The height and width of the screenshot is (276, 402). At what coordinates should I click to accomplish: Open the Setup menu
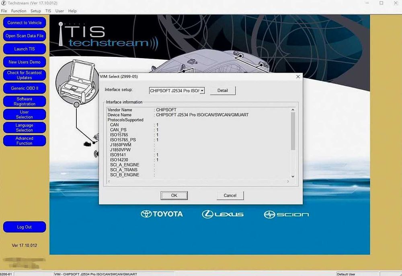(36, 11)
